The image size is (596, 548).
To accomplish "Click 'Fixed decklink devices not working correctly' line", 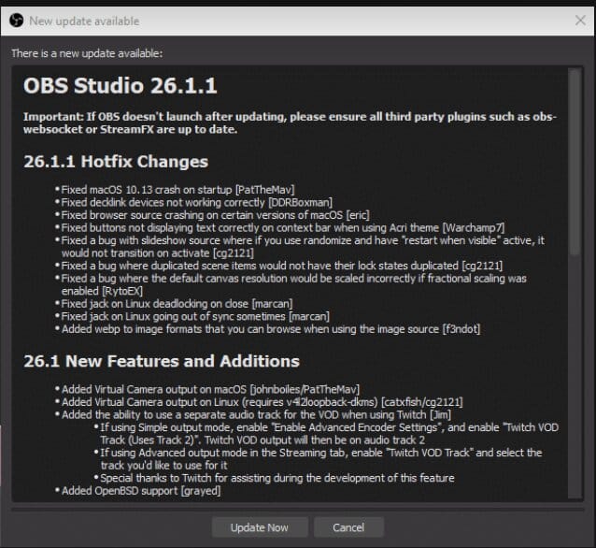I will coord(196,202).
